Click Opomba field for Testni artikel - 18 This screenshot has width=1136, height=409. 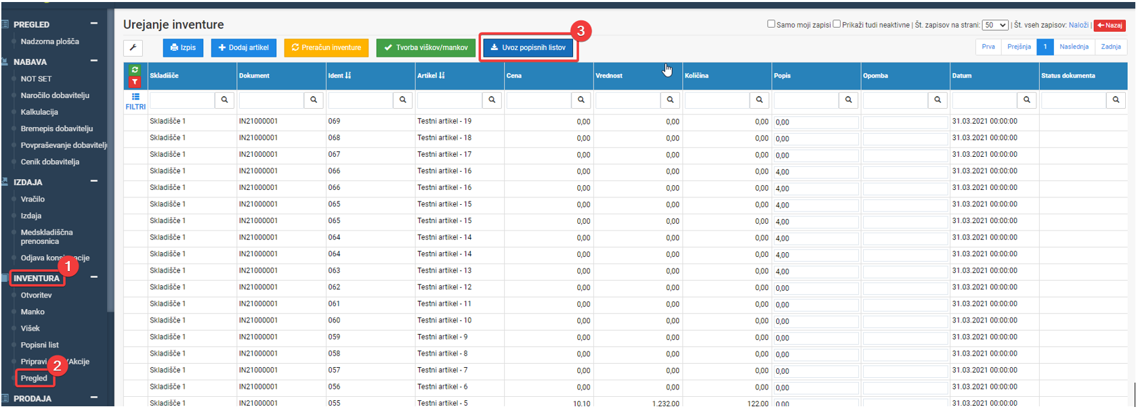905,139
